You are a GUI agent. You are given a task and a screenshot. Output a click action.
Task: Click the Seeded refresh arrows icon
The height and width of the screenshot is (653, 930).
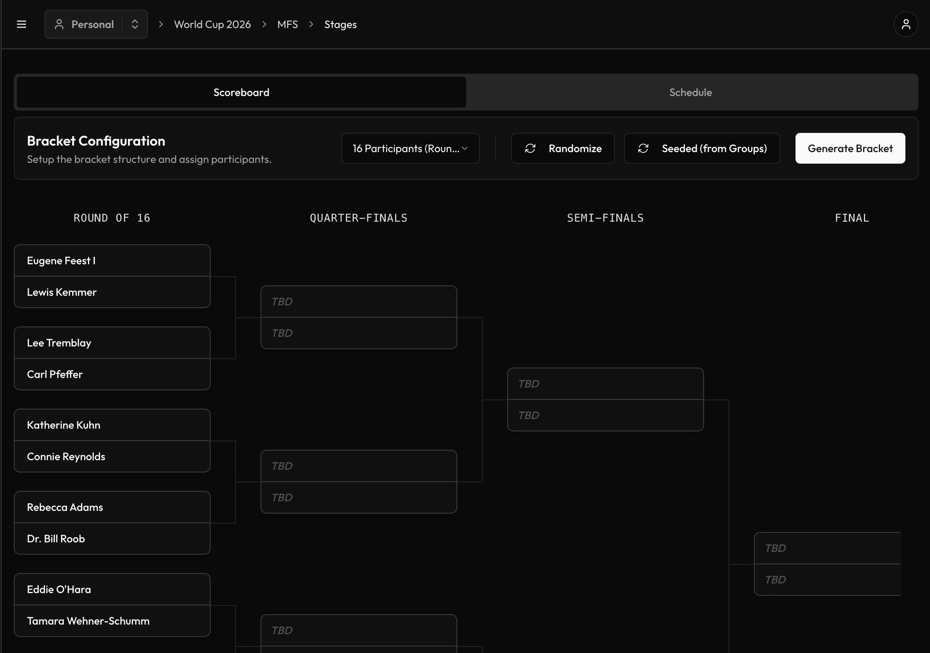[643, 149]
